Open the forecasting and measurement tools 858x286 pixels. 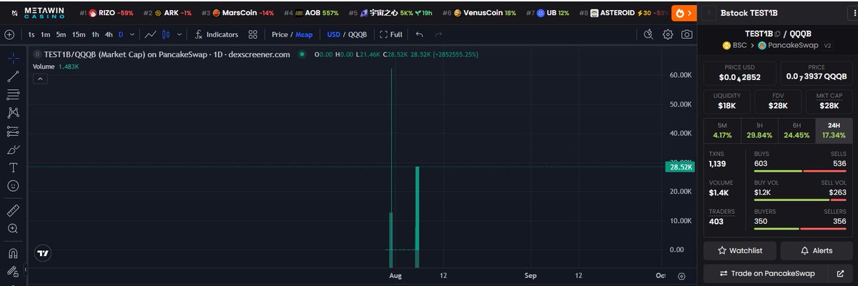pos(13,131)
